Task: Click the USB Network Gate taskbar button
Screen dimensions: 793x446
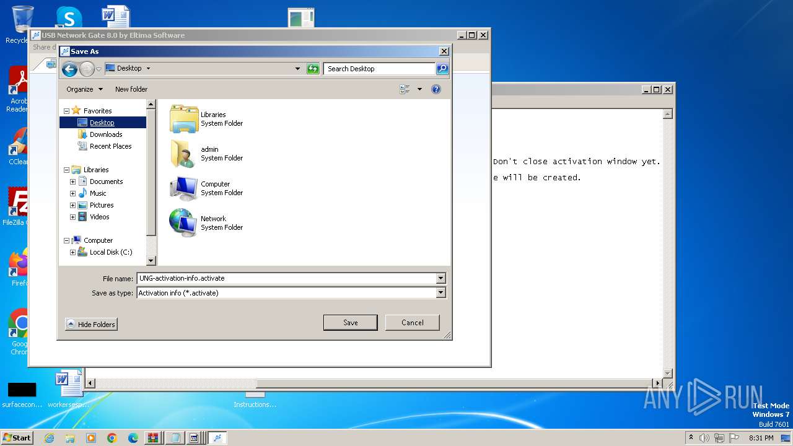Action: (x=217, y=438)
